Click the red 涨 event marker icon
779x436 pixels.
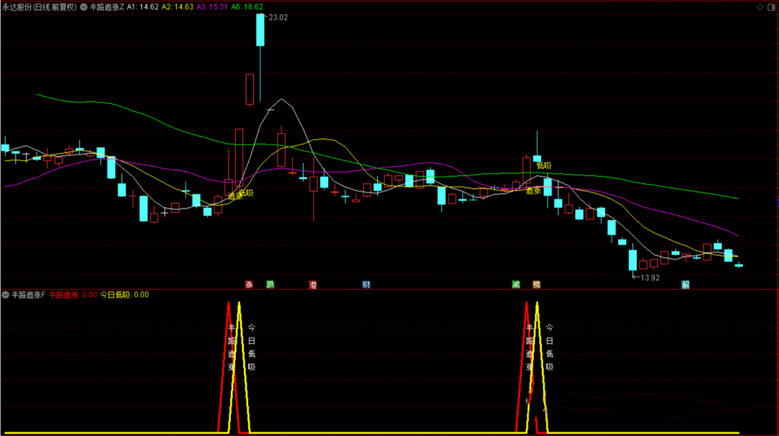coord(250,284)
